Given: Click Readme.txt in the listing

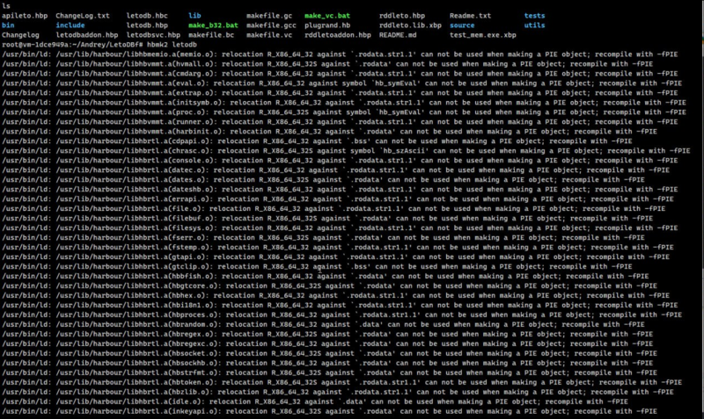Looking at the screenshot, I should point(470,16).
